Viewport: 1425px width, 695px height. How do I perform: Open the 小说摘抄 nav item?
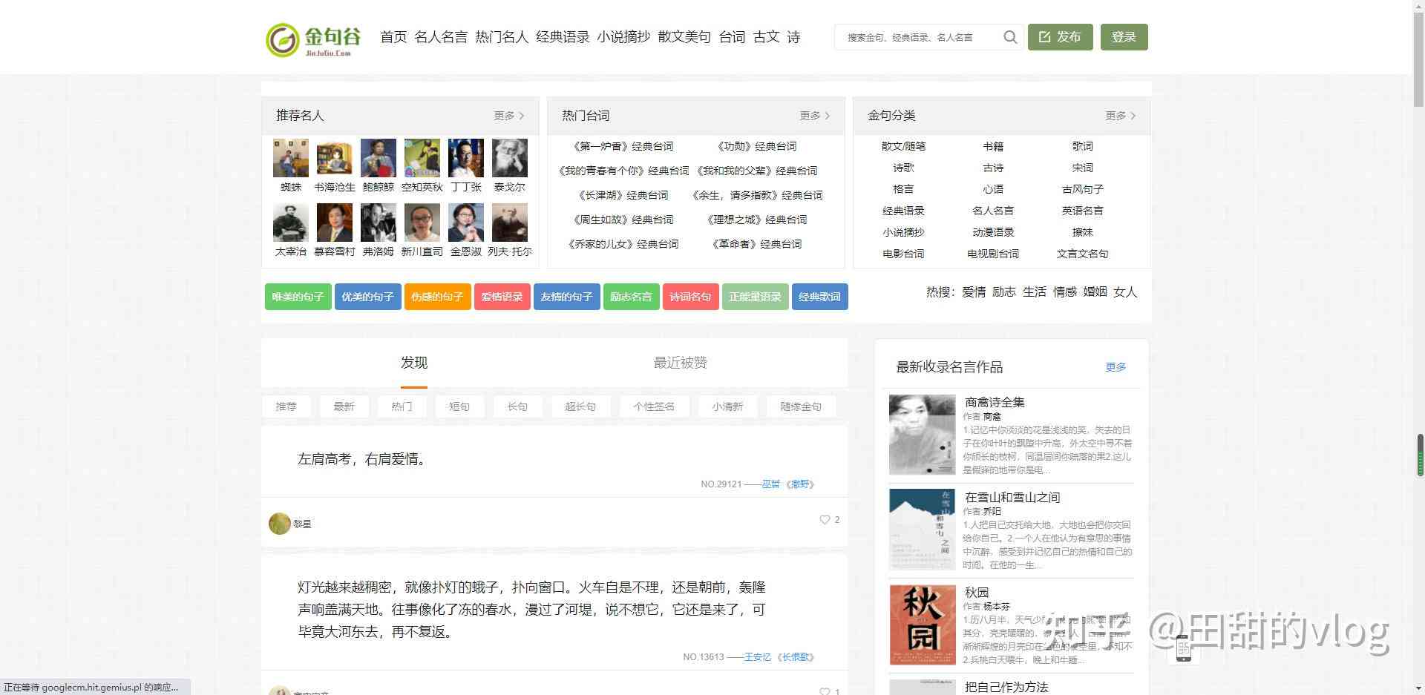623,37
